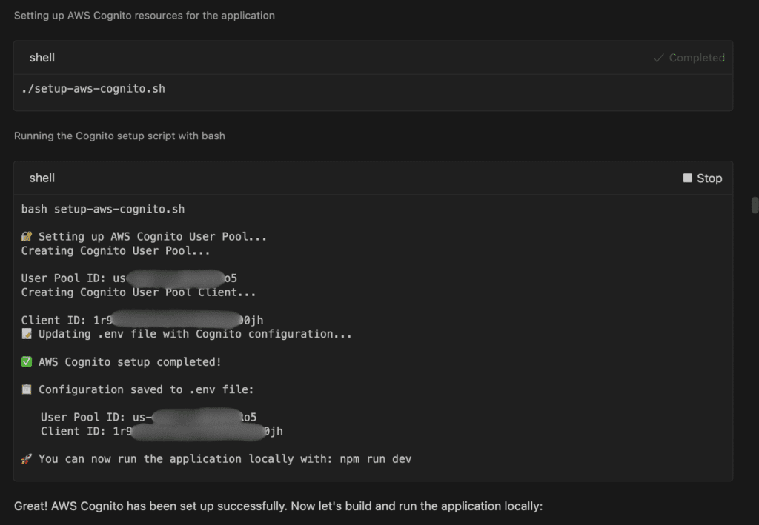Screen dimensions: 759x525
Task: Select the shell tab of the completed block
Action: (x=42, y=57)
